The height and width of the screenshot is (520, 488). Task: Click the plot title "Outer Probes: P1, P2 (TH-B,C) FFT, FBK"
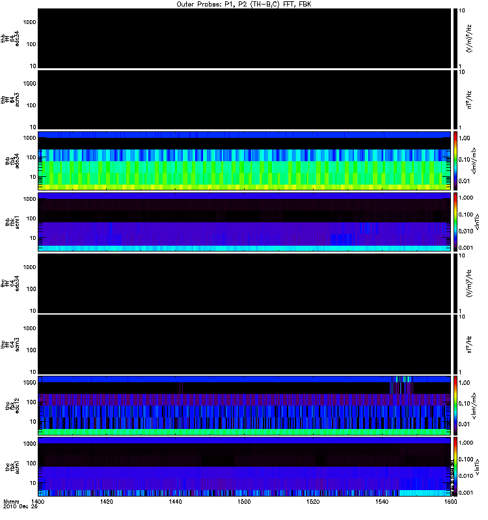(244, 4)
